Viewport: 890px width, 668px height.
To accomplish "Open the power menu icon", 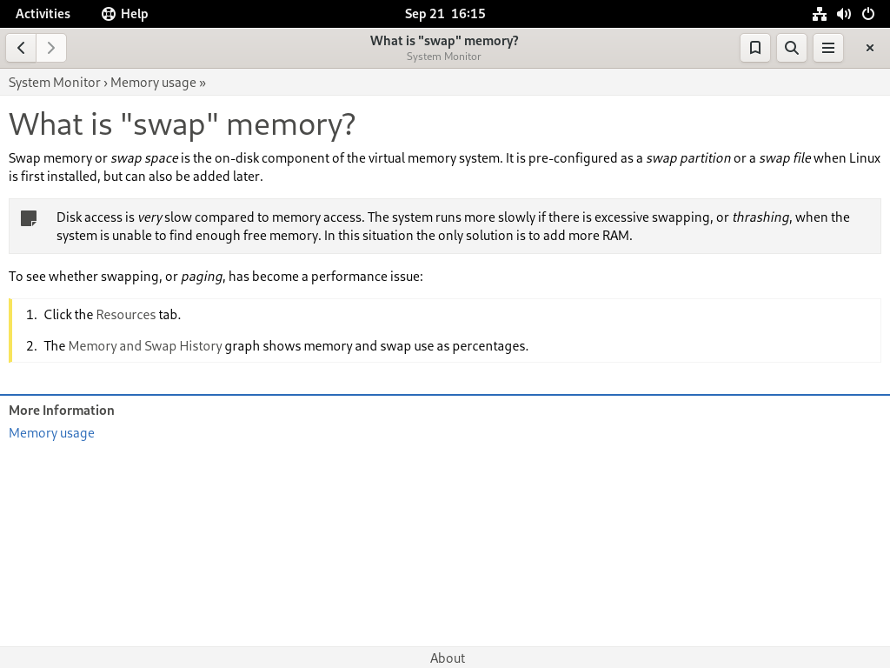I will pyautogui.click(x=868, y=14).
